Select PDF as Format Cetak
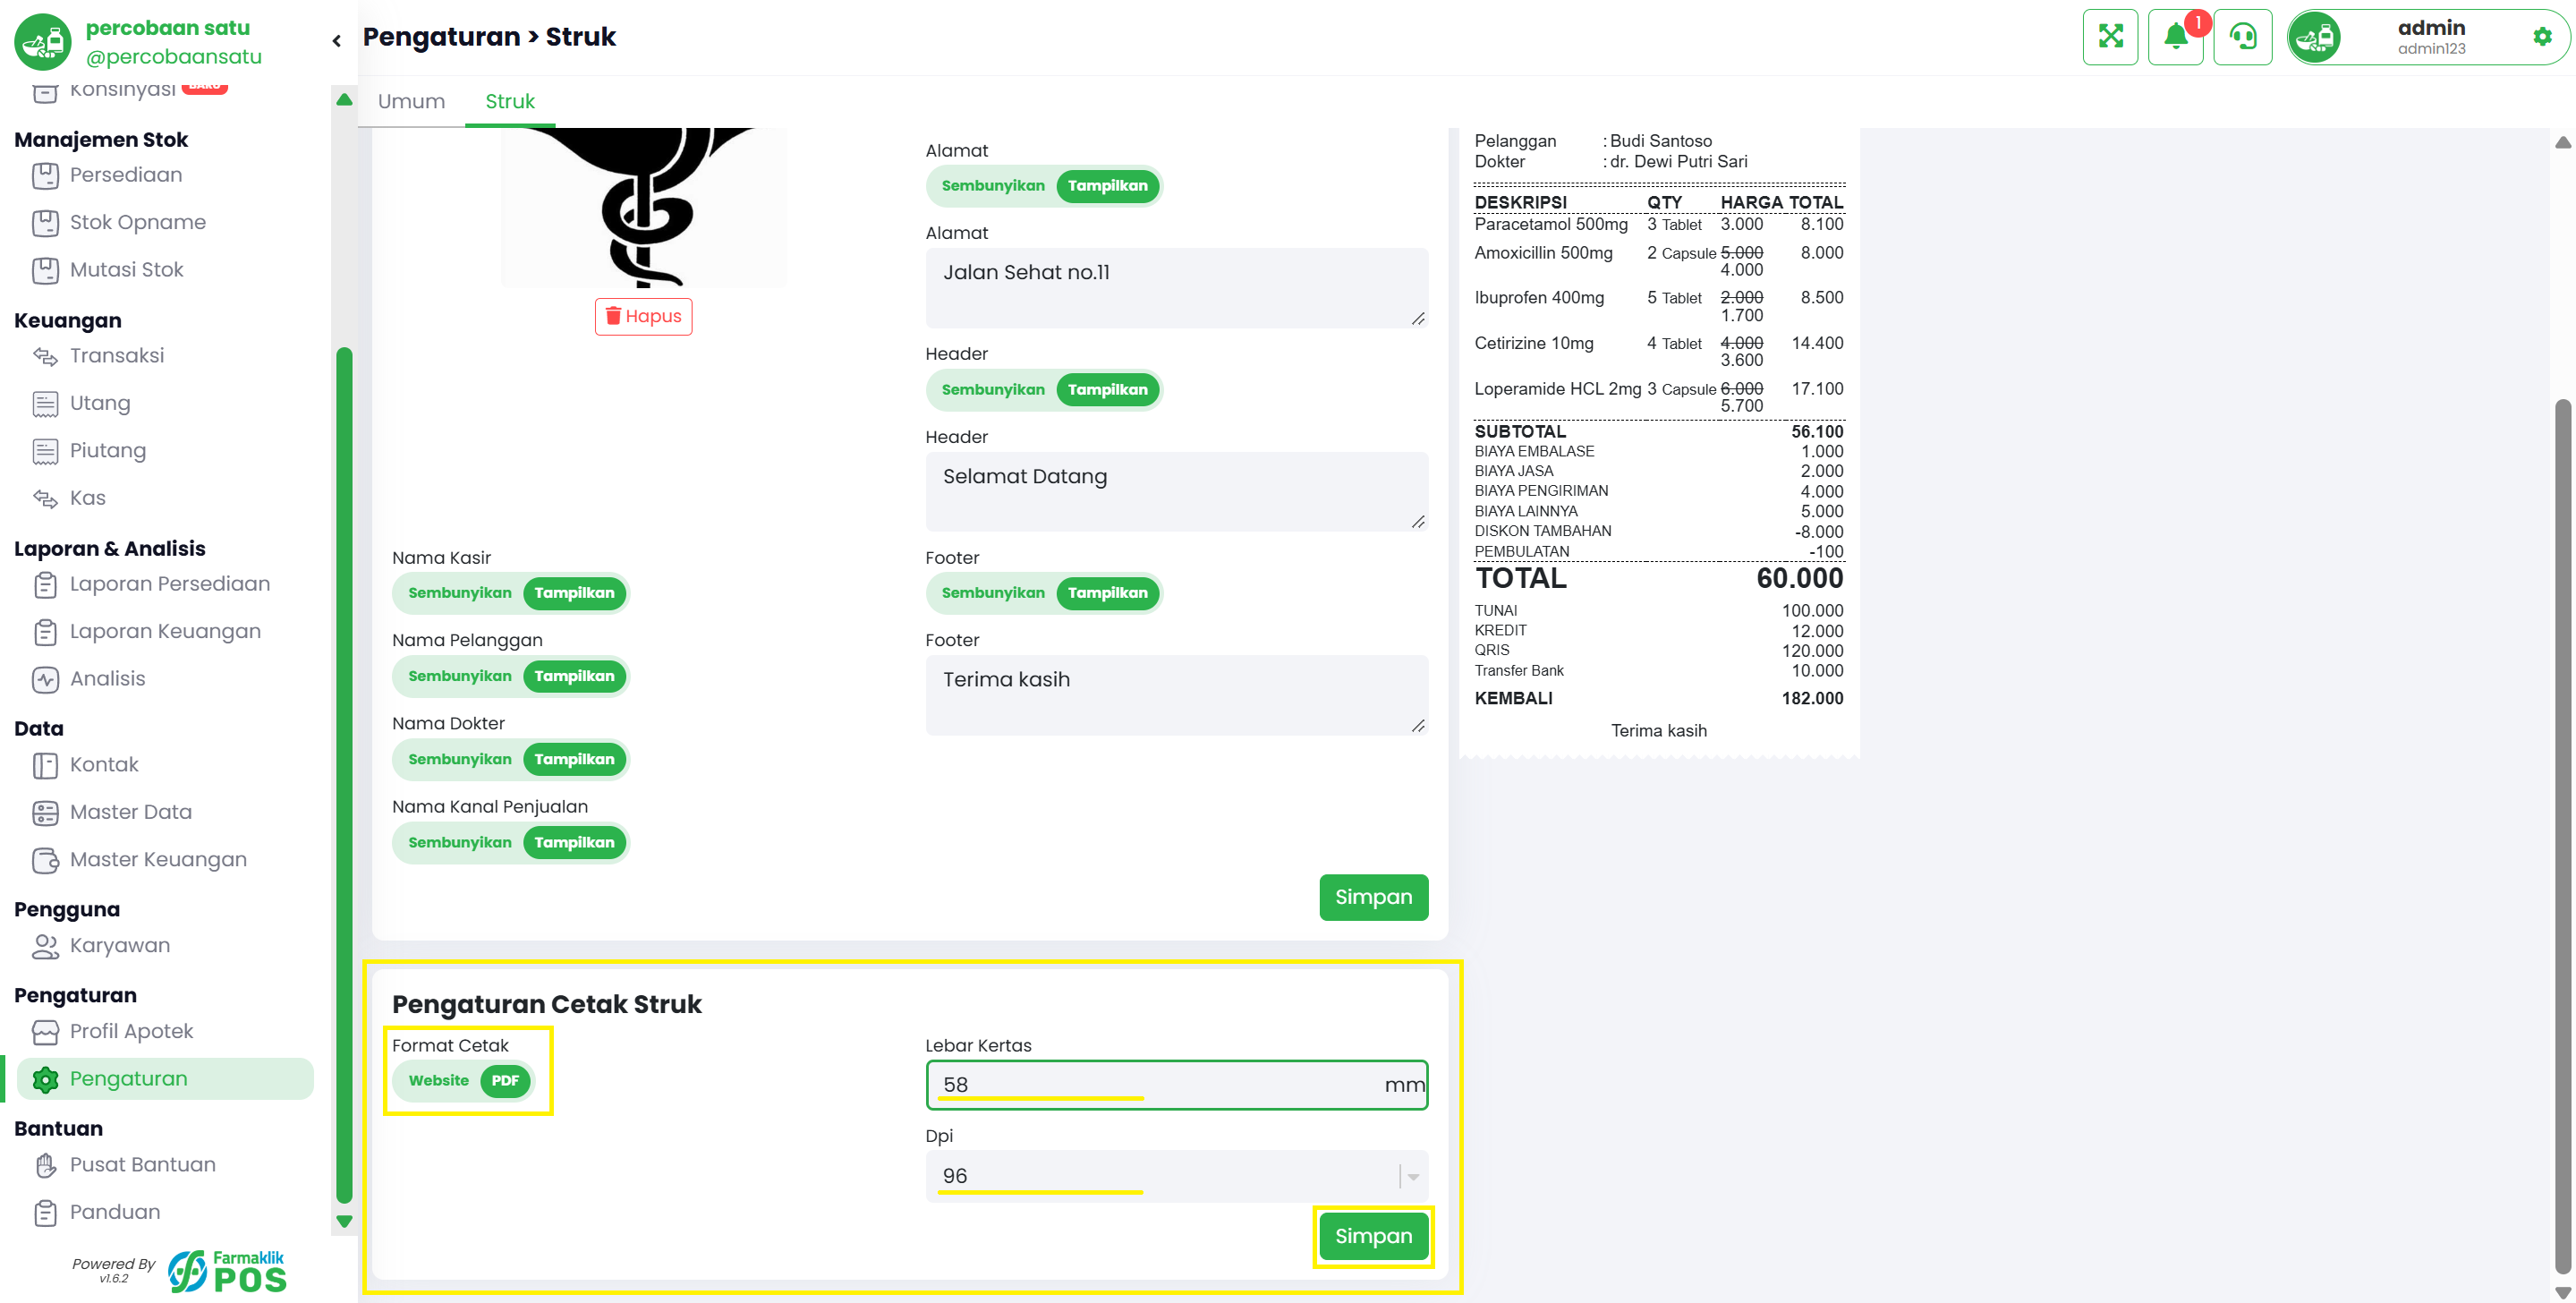 click(x=505, y=1081)
